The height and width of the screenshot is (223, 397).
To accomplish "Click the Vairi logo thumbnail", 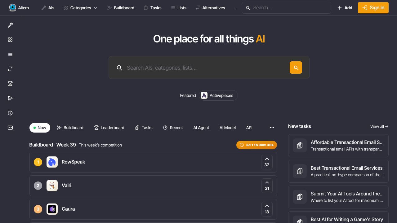I will pos(52,186).
